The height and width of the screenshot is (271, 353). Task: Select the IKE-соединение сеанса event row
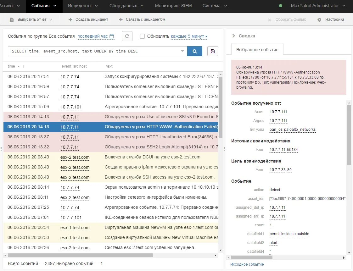click(x=110, y=218)
